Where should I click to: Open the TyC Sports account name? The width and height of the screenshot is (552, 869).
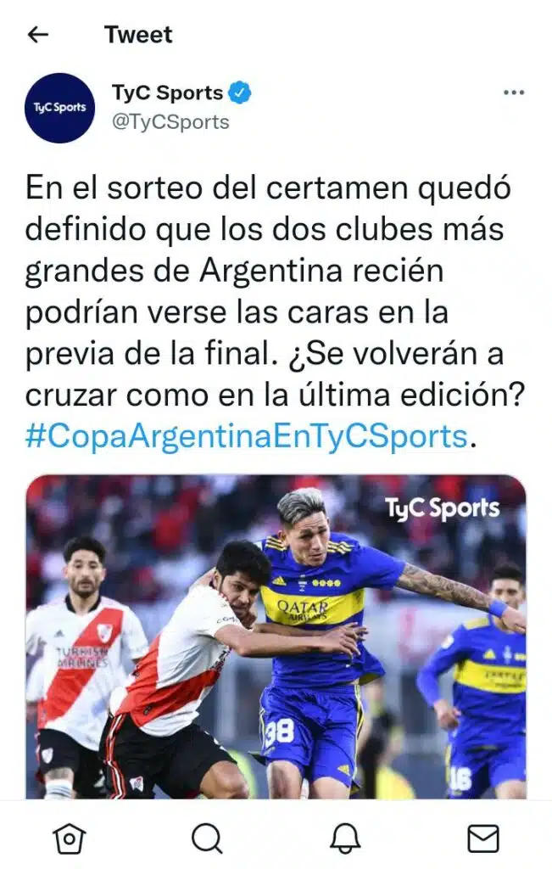coord(167,93)
